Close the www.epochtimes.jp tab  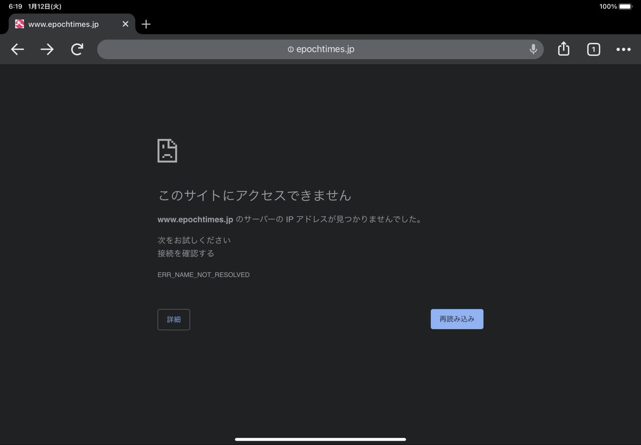pos(126,24)
